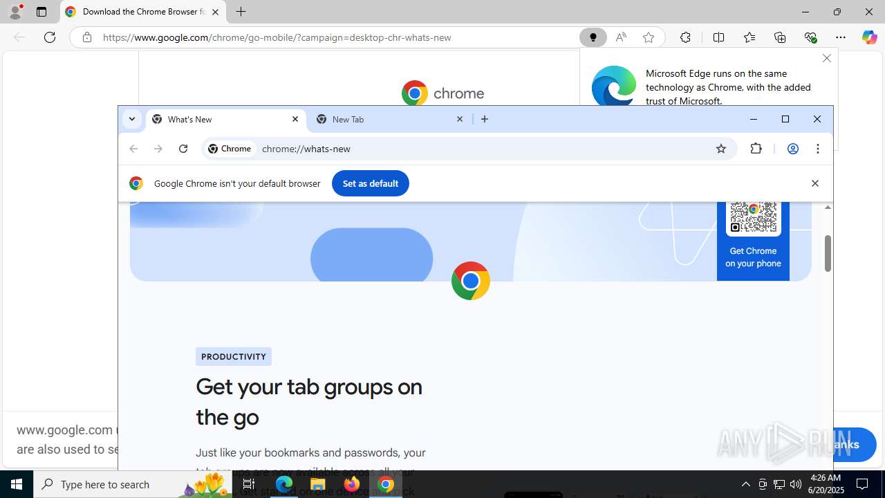Open Edge browser essentials

point(810,37)
